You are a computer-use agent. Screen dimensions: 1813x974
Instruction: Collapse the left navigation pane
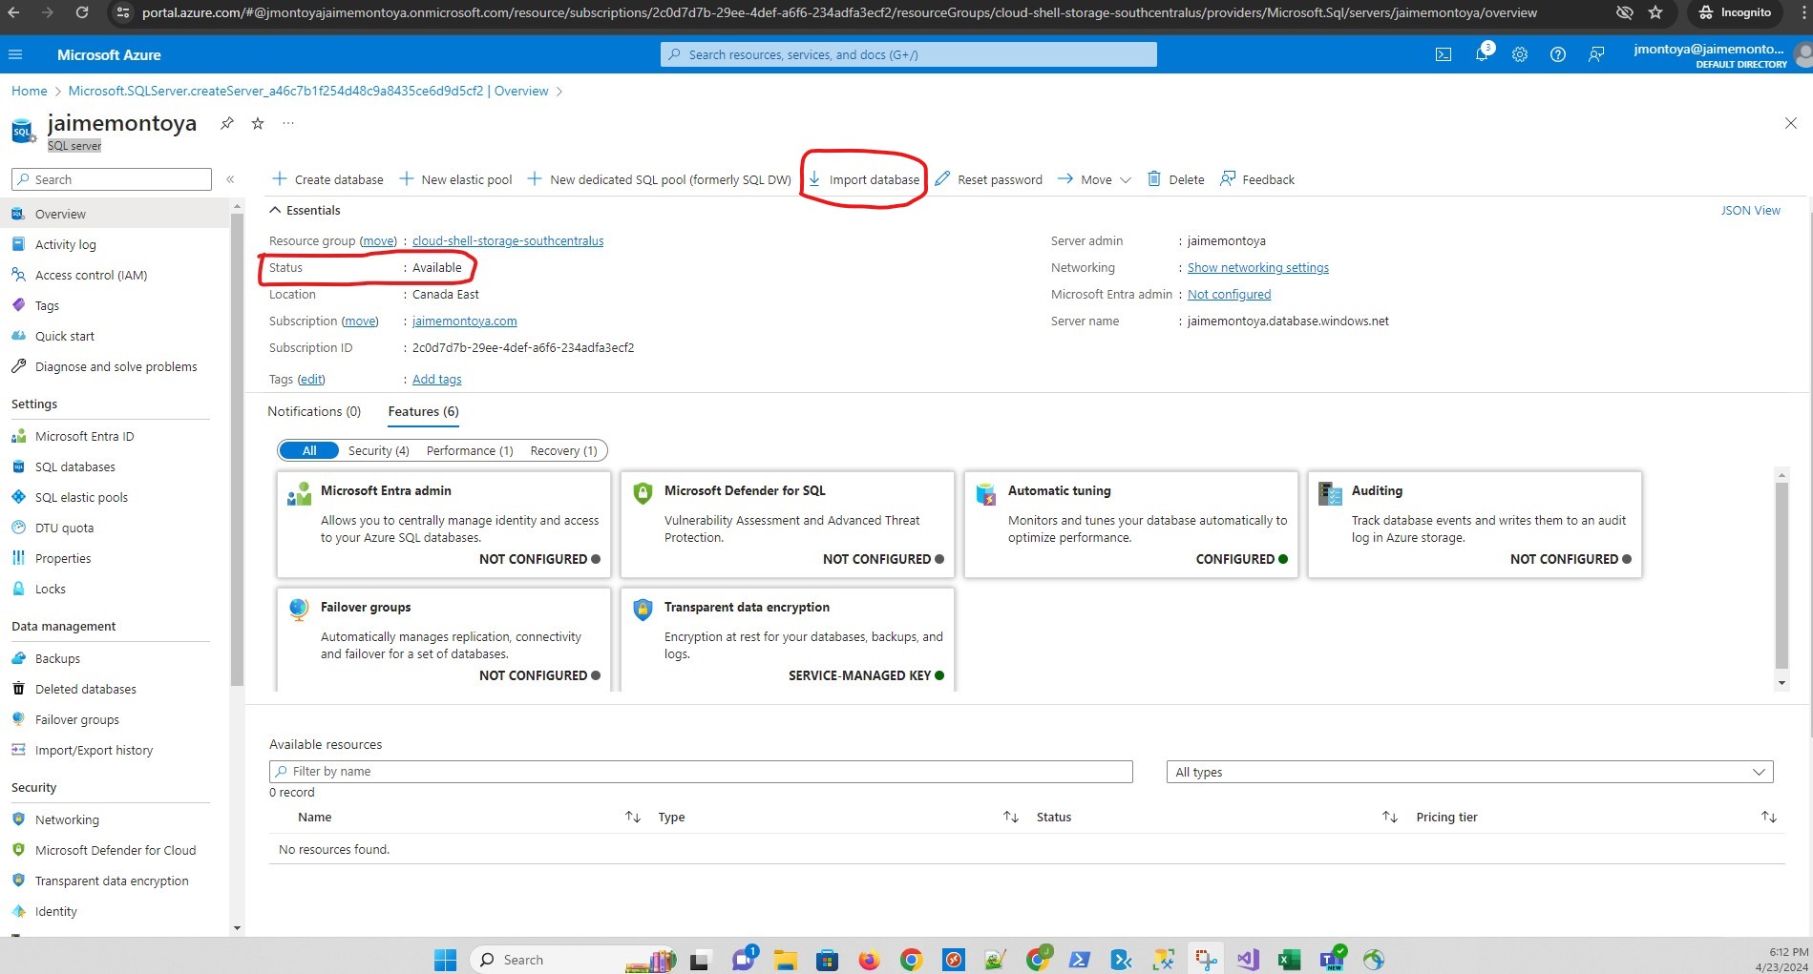pyautogui.click(x=230, y=179)
